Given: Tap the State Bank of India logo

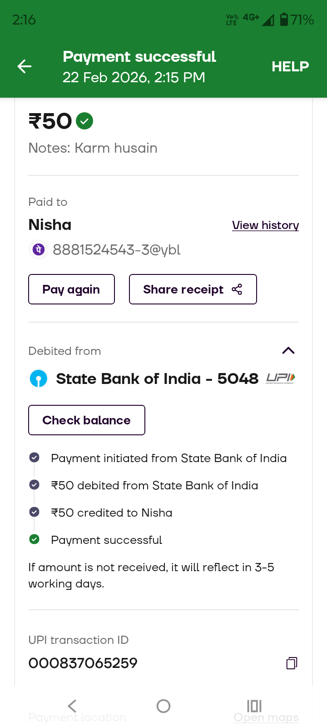Looking at the screenshot, I should tap(39, 378).
